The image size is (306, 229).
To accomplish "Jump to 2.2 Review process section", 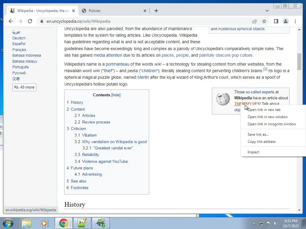I will click(96, 122).
